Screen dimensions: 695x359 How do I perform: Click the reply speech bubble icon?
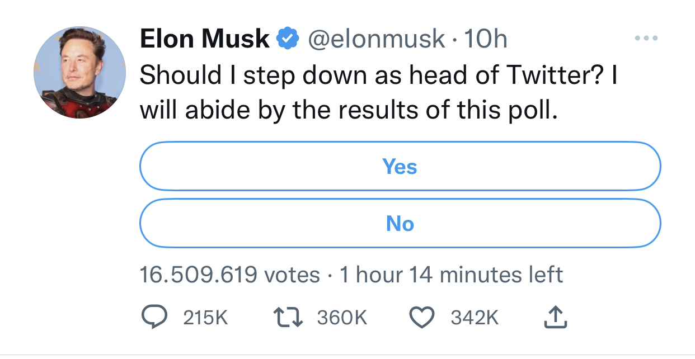pos(151,317)
